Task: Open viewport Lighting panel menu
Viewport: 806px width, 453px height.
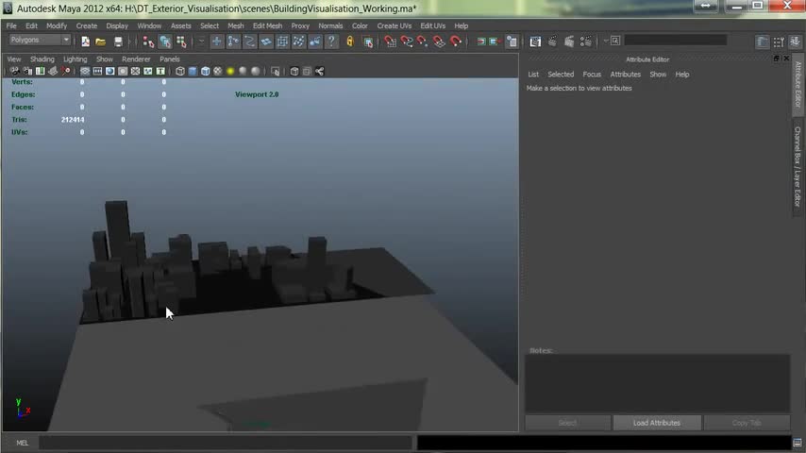Action: [x=76, y=59]
